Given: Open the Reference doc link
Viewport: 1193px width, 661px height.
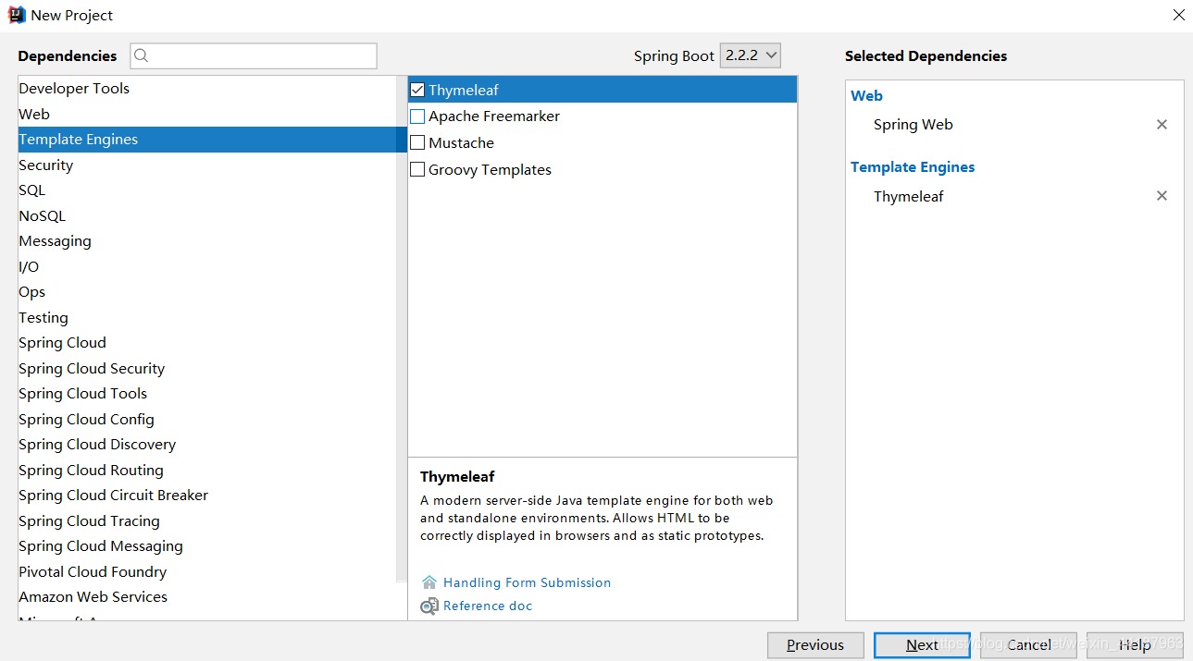Looking at the screenshot, I should click(x=488, y=606).
